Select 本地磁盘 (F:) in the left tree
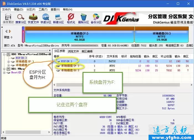The width and height of the screenshot is (194, 140). pos(24,61)
